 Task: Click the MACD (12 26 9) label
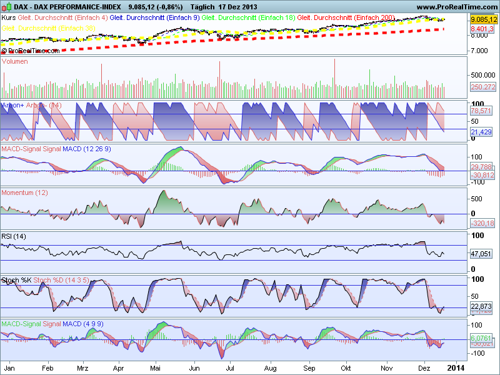(x=87, y=149)
